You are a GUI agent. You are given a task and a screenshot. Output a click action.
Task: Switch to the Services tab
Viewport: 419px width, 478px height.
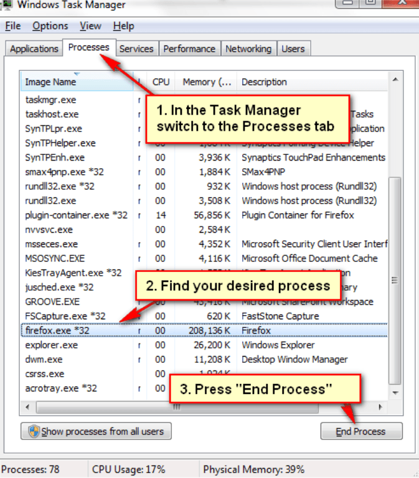coord(136,49)
